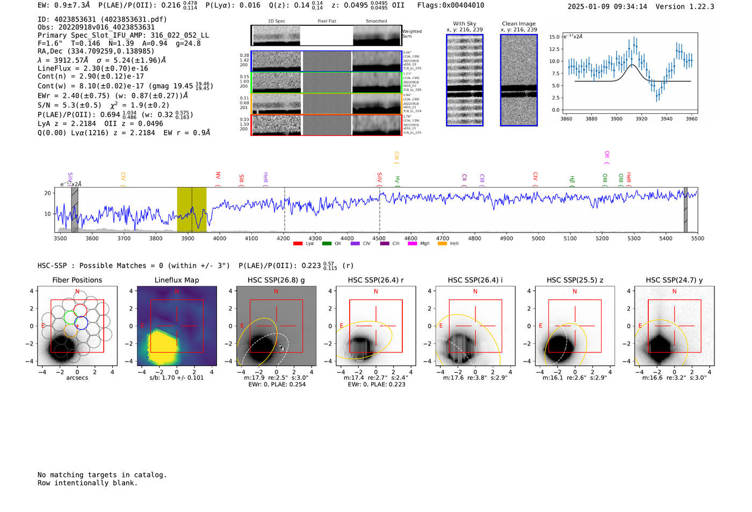The image size is (752, 512).
Task: Open the HSC SSP(26.4) r cutout
Action: coord(375,326)
